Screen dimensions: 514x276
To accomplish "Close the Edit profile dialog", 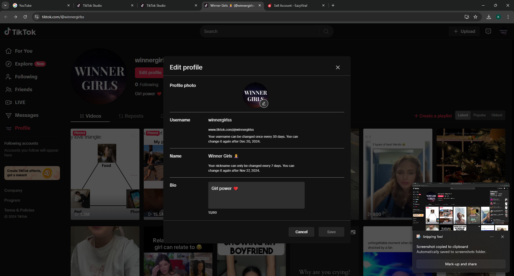I will [338, 67].
